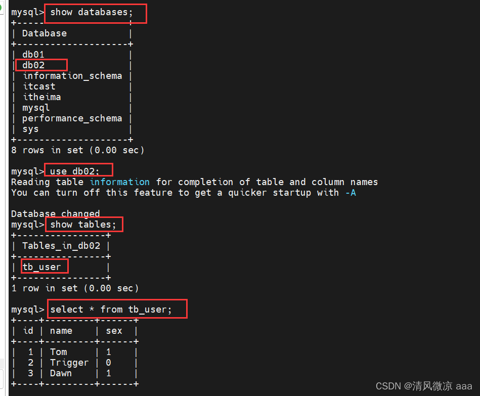Click the sex column header
Viewport: 480px width, 396px height.
pos(114,331)
